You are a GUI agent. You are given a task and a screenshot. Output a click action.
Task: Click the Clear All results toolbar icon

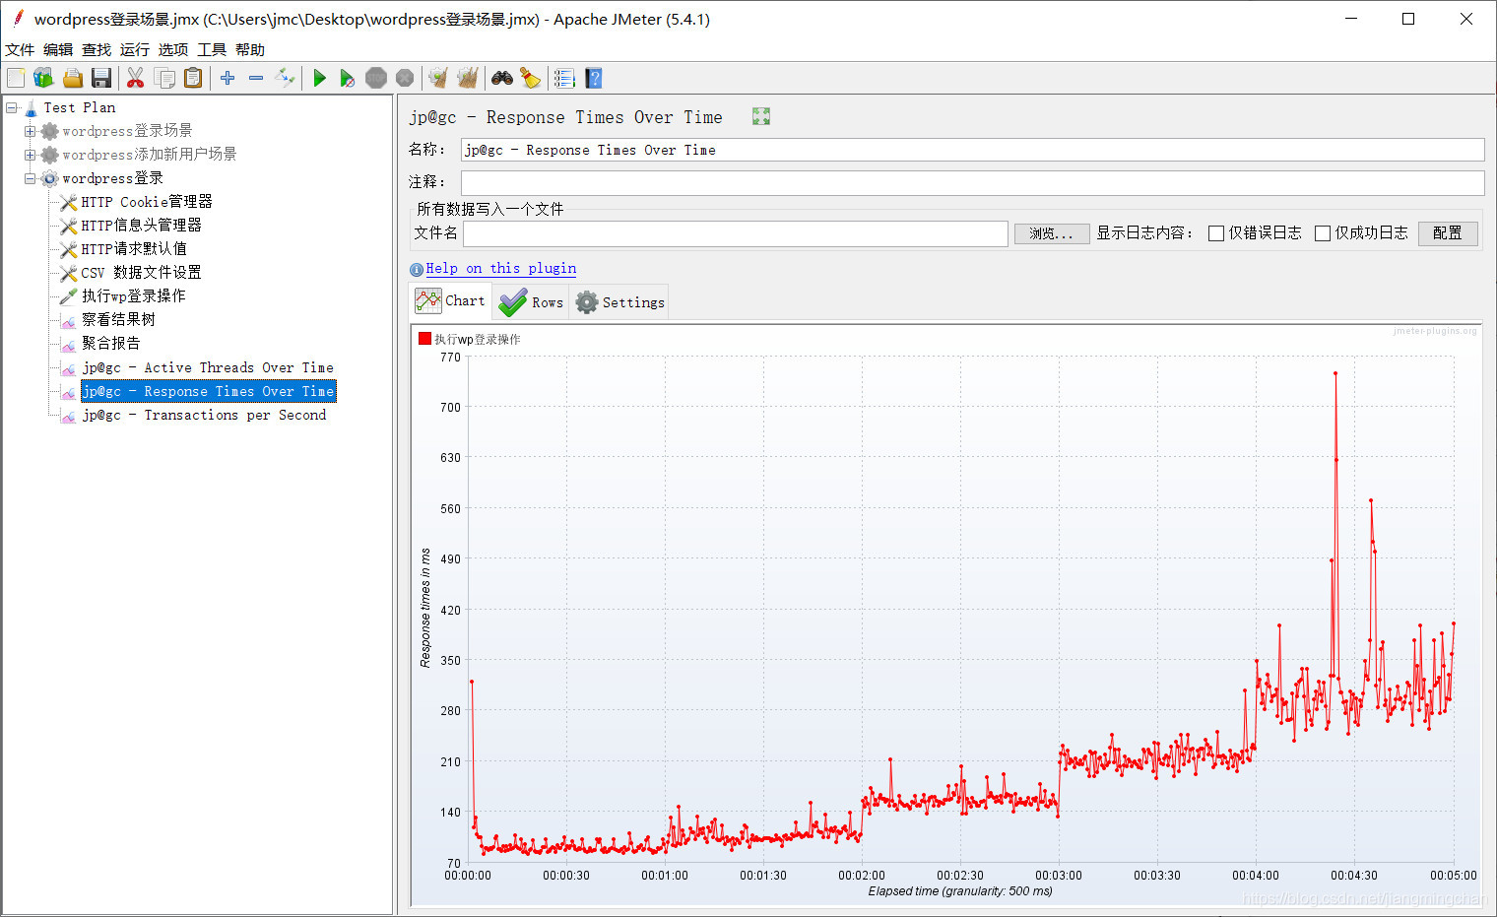coord(468,78)
